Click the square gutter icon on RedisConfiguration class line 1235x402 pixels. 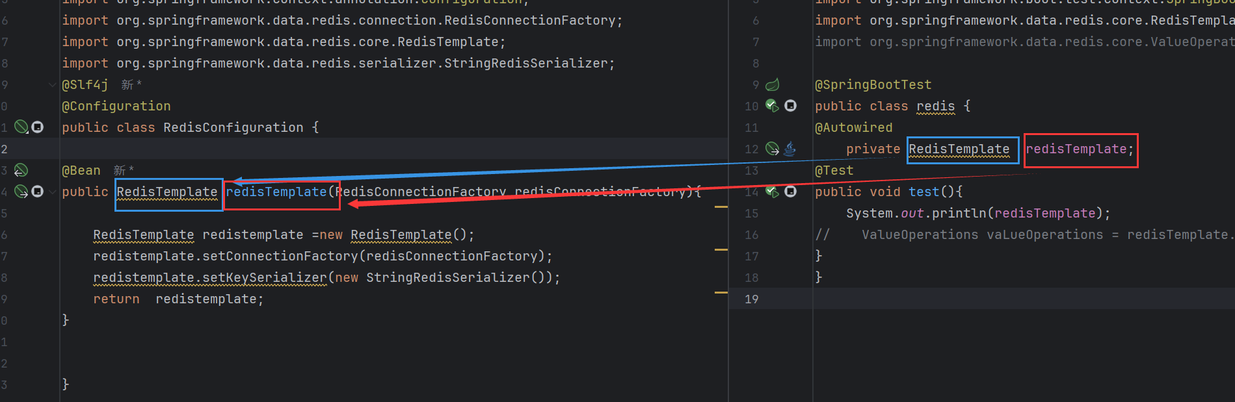(x=38, y=127)
